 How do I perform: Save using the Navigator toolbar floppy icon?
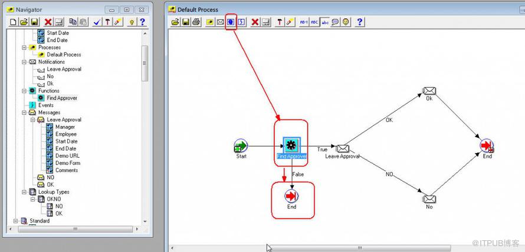coord(34,22)
